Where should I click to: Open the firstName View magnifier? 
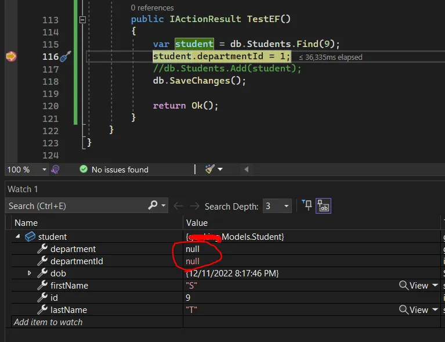pyautogui.click(x=403, y=285)
